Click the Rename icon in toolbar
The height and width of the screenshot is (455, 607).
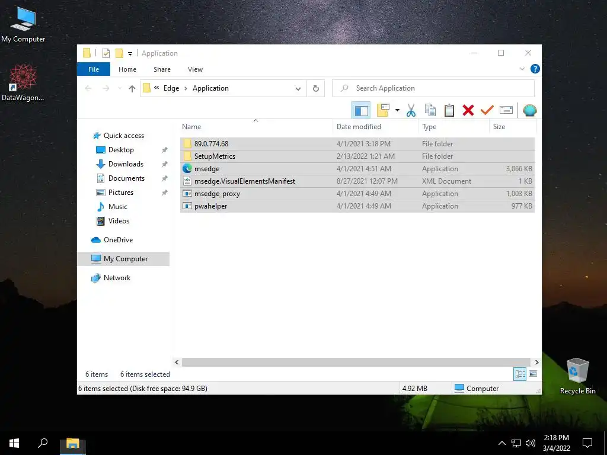pos(506,110)
